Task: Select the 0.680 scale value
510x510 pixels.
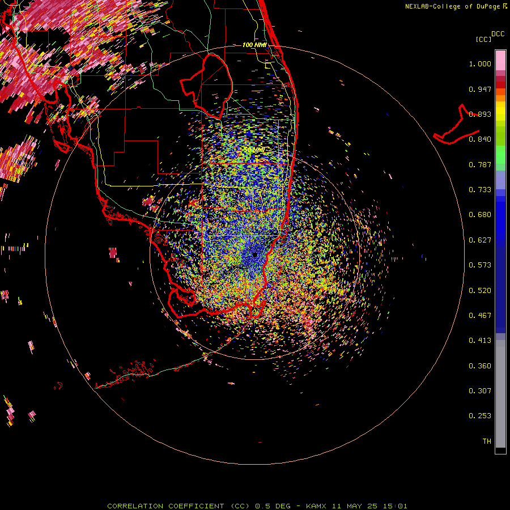Action: 480,215
